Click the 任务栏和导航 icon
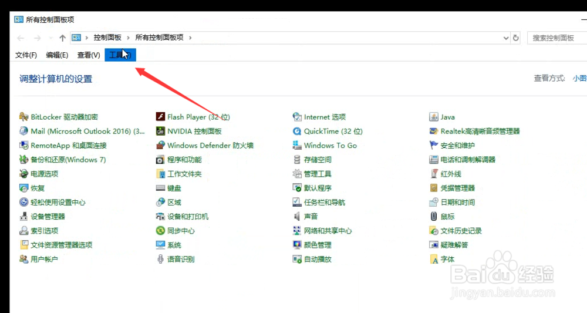Viewport: 587px width, 313px height. [297, 202]
